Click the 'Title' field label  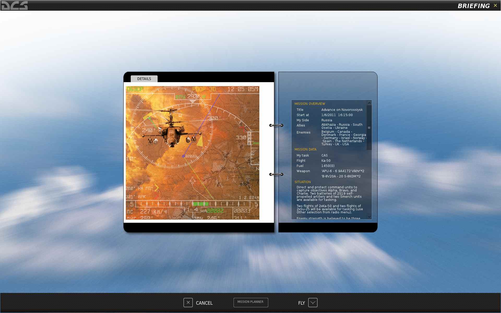[300, 110]
